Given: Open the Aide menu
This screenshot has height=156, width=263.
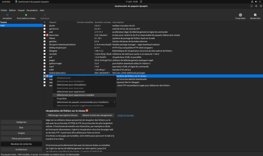Looking at the screenshot, I should click(x=42, y=10).
